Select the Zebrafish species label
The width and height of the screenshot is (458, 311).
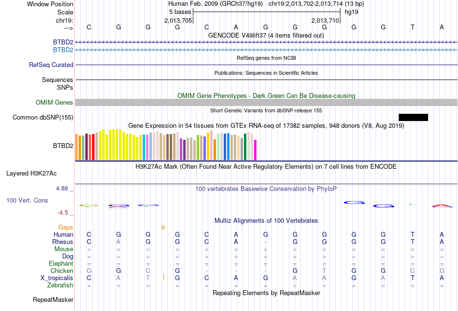[x=60, y=285]
